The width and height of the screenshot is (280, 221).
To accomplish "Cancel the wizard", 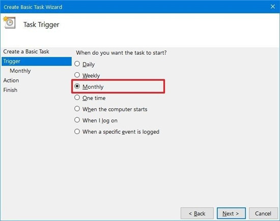I will coord(263,213).
